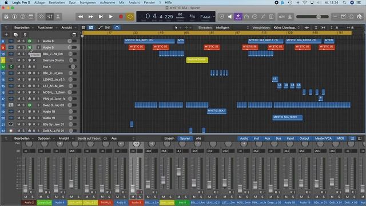Open mixer Bearbeiten dropdown
This screenshot has height=206, width=366.
[24, 138]
